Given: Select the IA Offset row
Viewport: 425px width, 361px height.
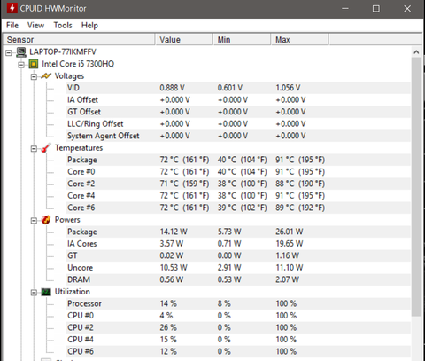Looking at the screenshot, I should click(x=238, y=100).
